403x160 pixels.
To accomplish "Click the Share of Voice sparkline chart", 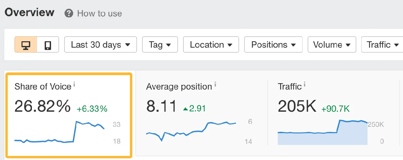I will pyautogui.click(x=60, y=132).
